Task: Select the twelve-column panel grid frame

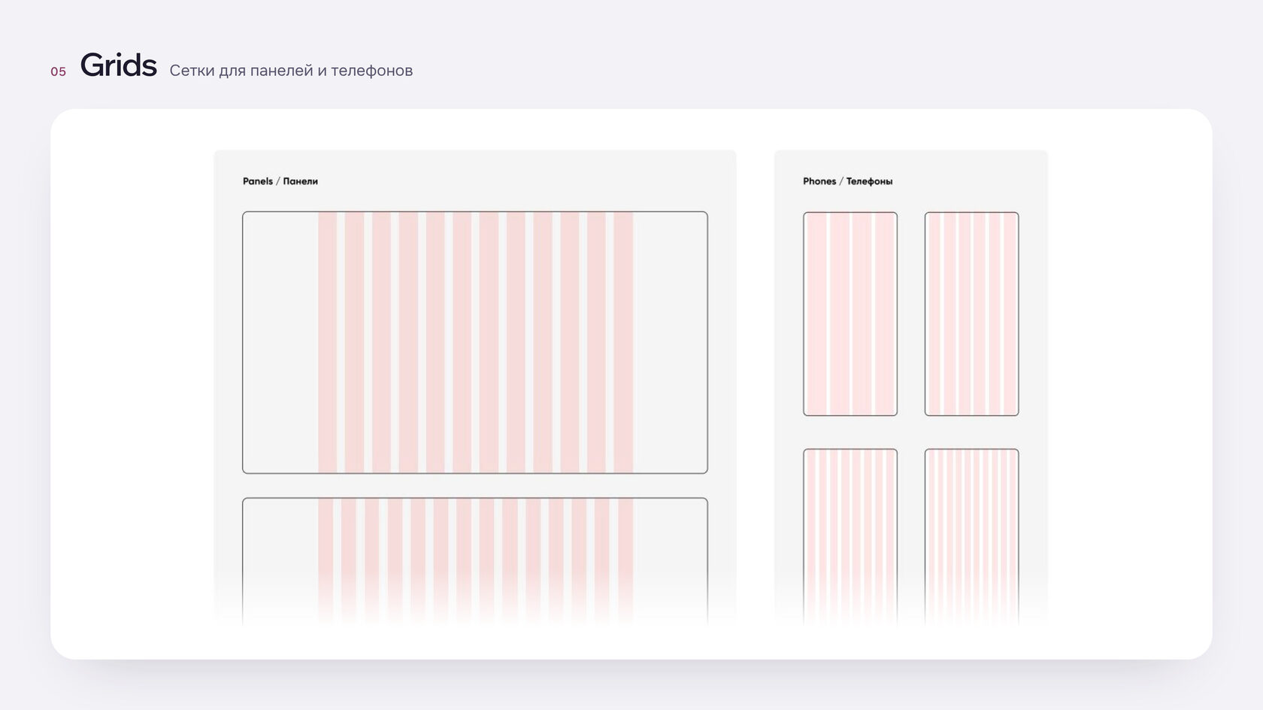Action: coord(475,343)
